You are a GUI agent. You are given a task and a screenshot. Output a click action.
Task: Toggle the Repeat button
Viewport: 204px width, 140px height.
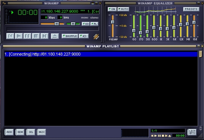click(84, 36)
